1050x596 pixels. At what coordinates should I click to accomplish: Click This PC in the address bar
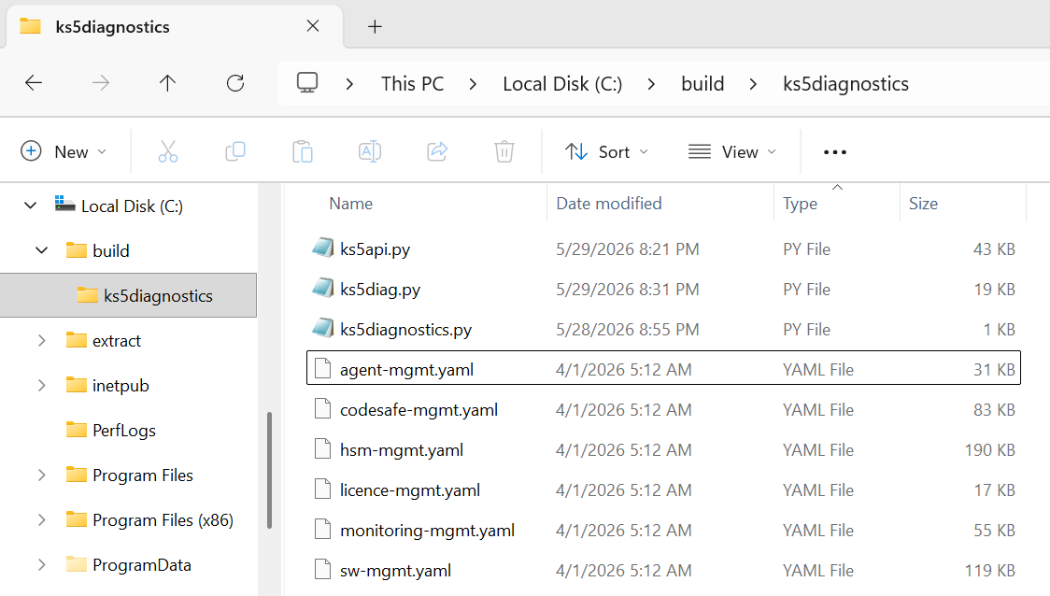[413, 84]
